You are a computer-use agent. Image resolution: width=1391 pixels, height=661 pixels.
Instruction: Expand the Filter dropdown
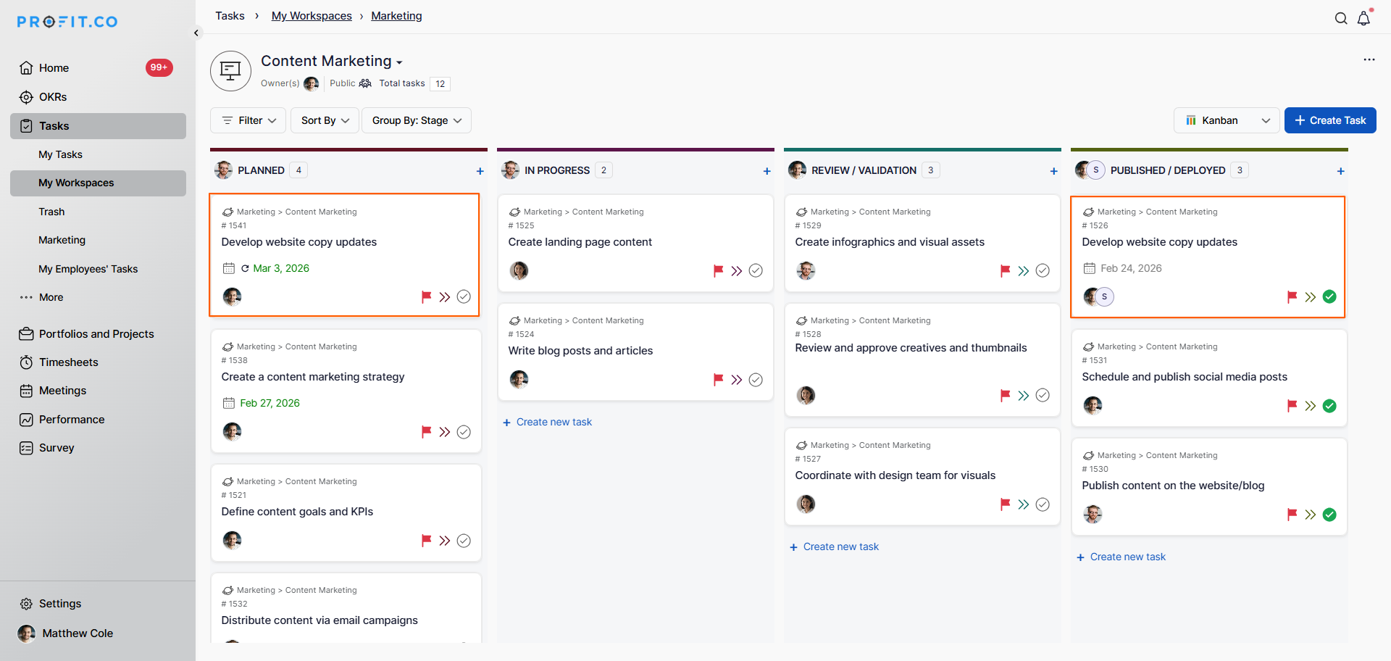pos(248,120)
